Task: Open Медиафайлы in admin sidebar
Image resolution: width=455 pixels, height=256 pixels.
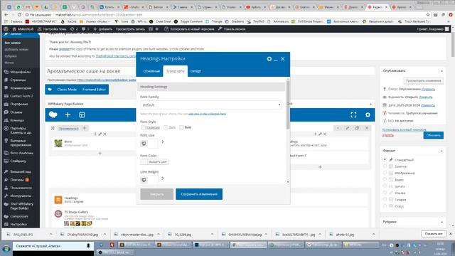Action: coord(20,72)
